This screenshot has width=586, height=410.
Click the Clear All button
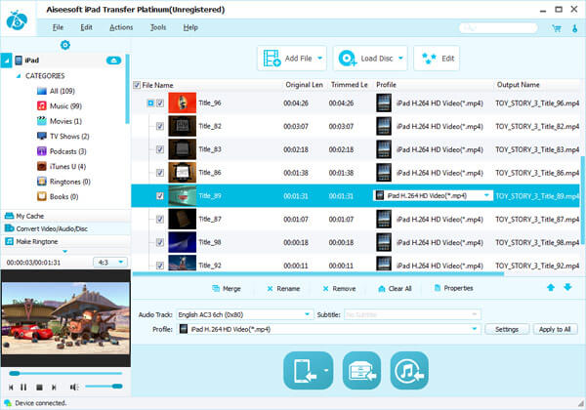pyautogui.click(x=395, y=289)
